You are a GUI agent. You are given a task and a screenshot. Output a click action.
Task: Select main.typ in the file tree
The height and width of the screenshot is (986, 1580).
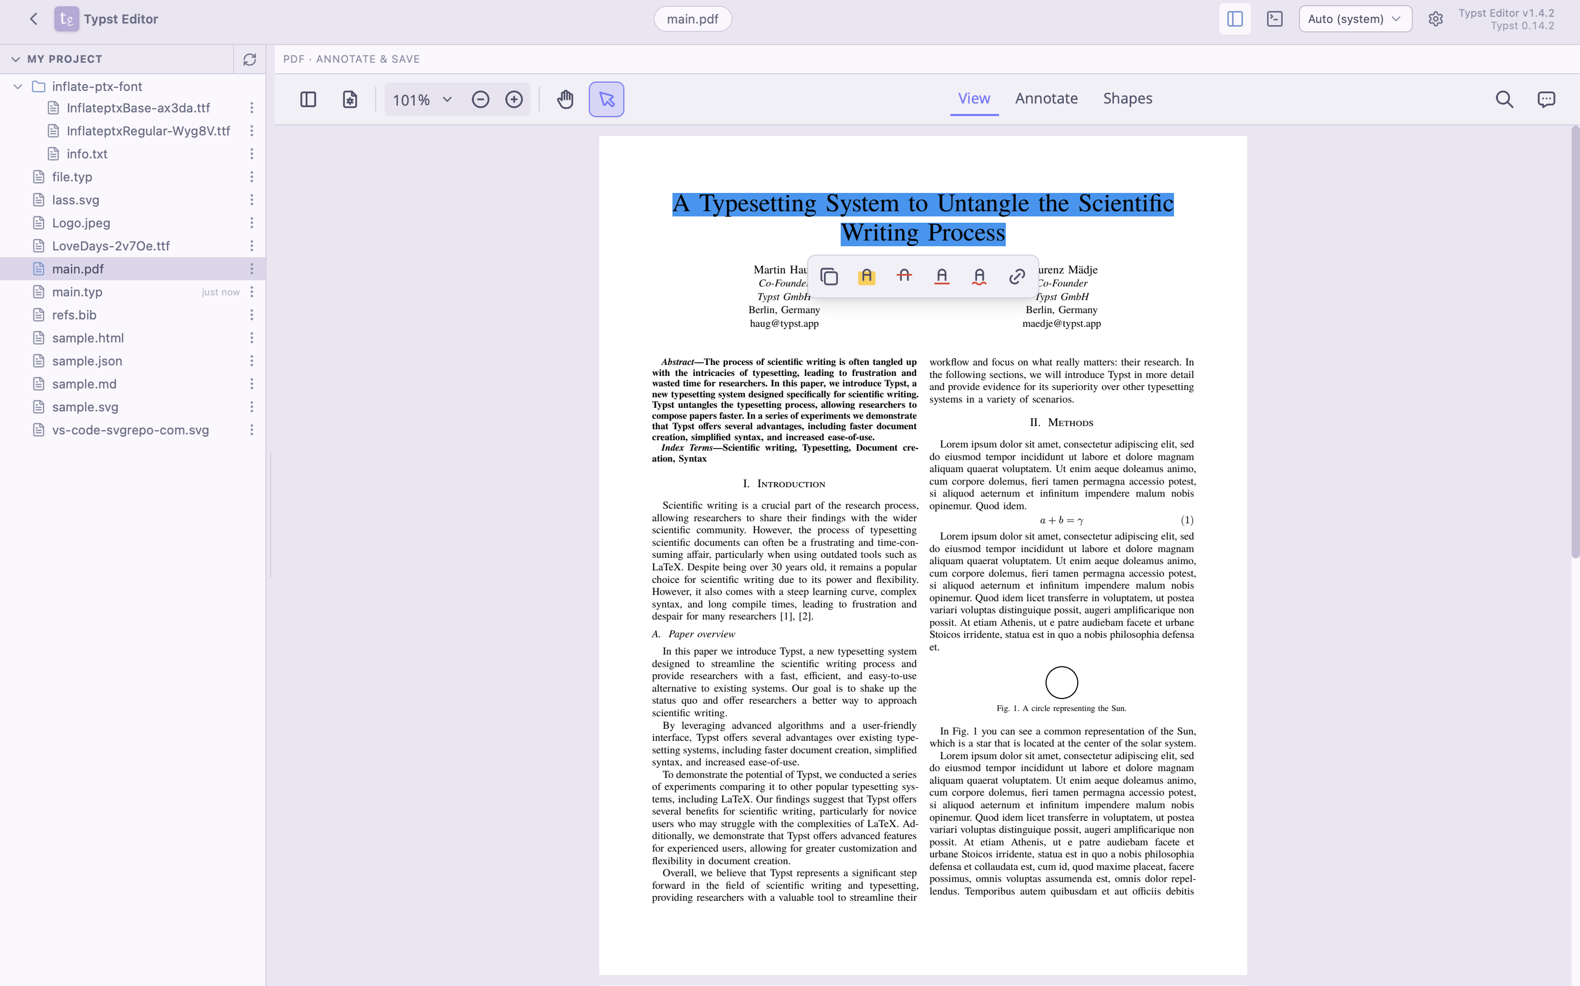pyautogui.click(x=77, y=292)
